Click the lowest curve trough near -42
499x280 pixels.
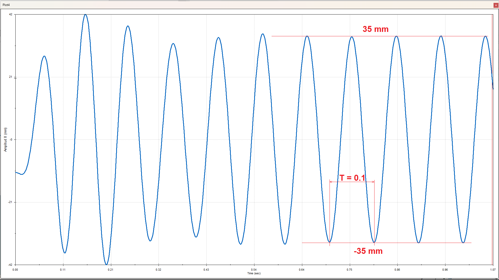[107, 264]
